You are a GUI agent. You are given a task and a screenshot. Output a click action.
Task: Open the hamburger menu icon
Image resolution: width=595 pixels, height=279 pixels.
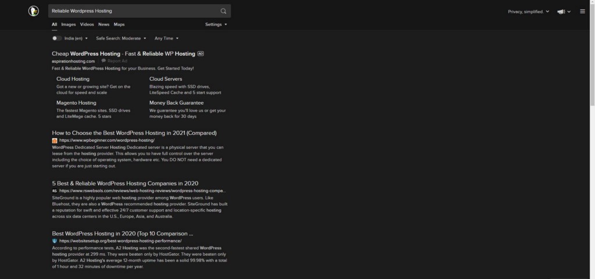point(582,12)
